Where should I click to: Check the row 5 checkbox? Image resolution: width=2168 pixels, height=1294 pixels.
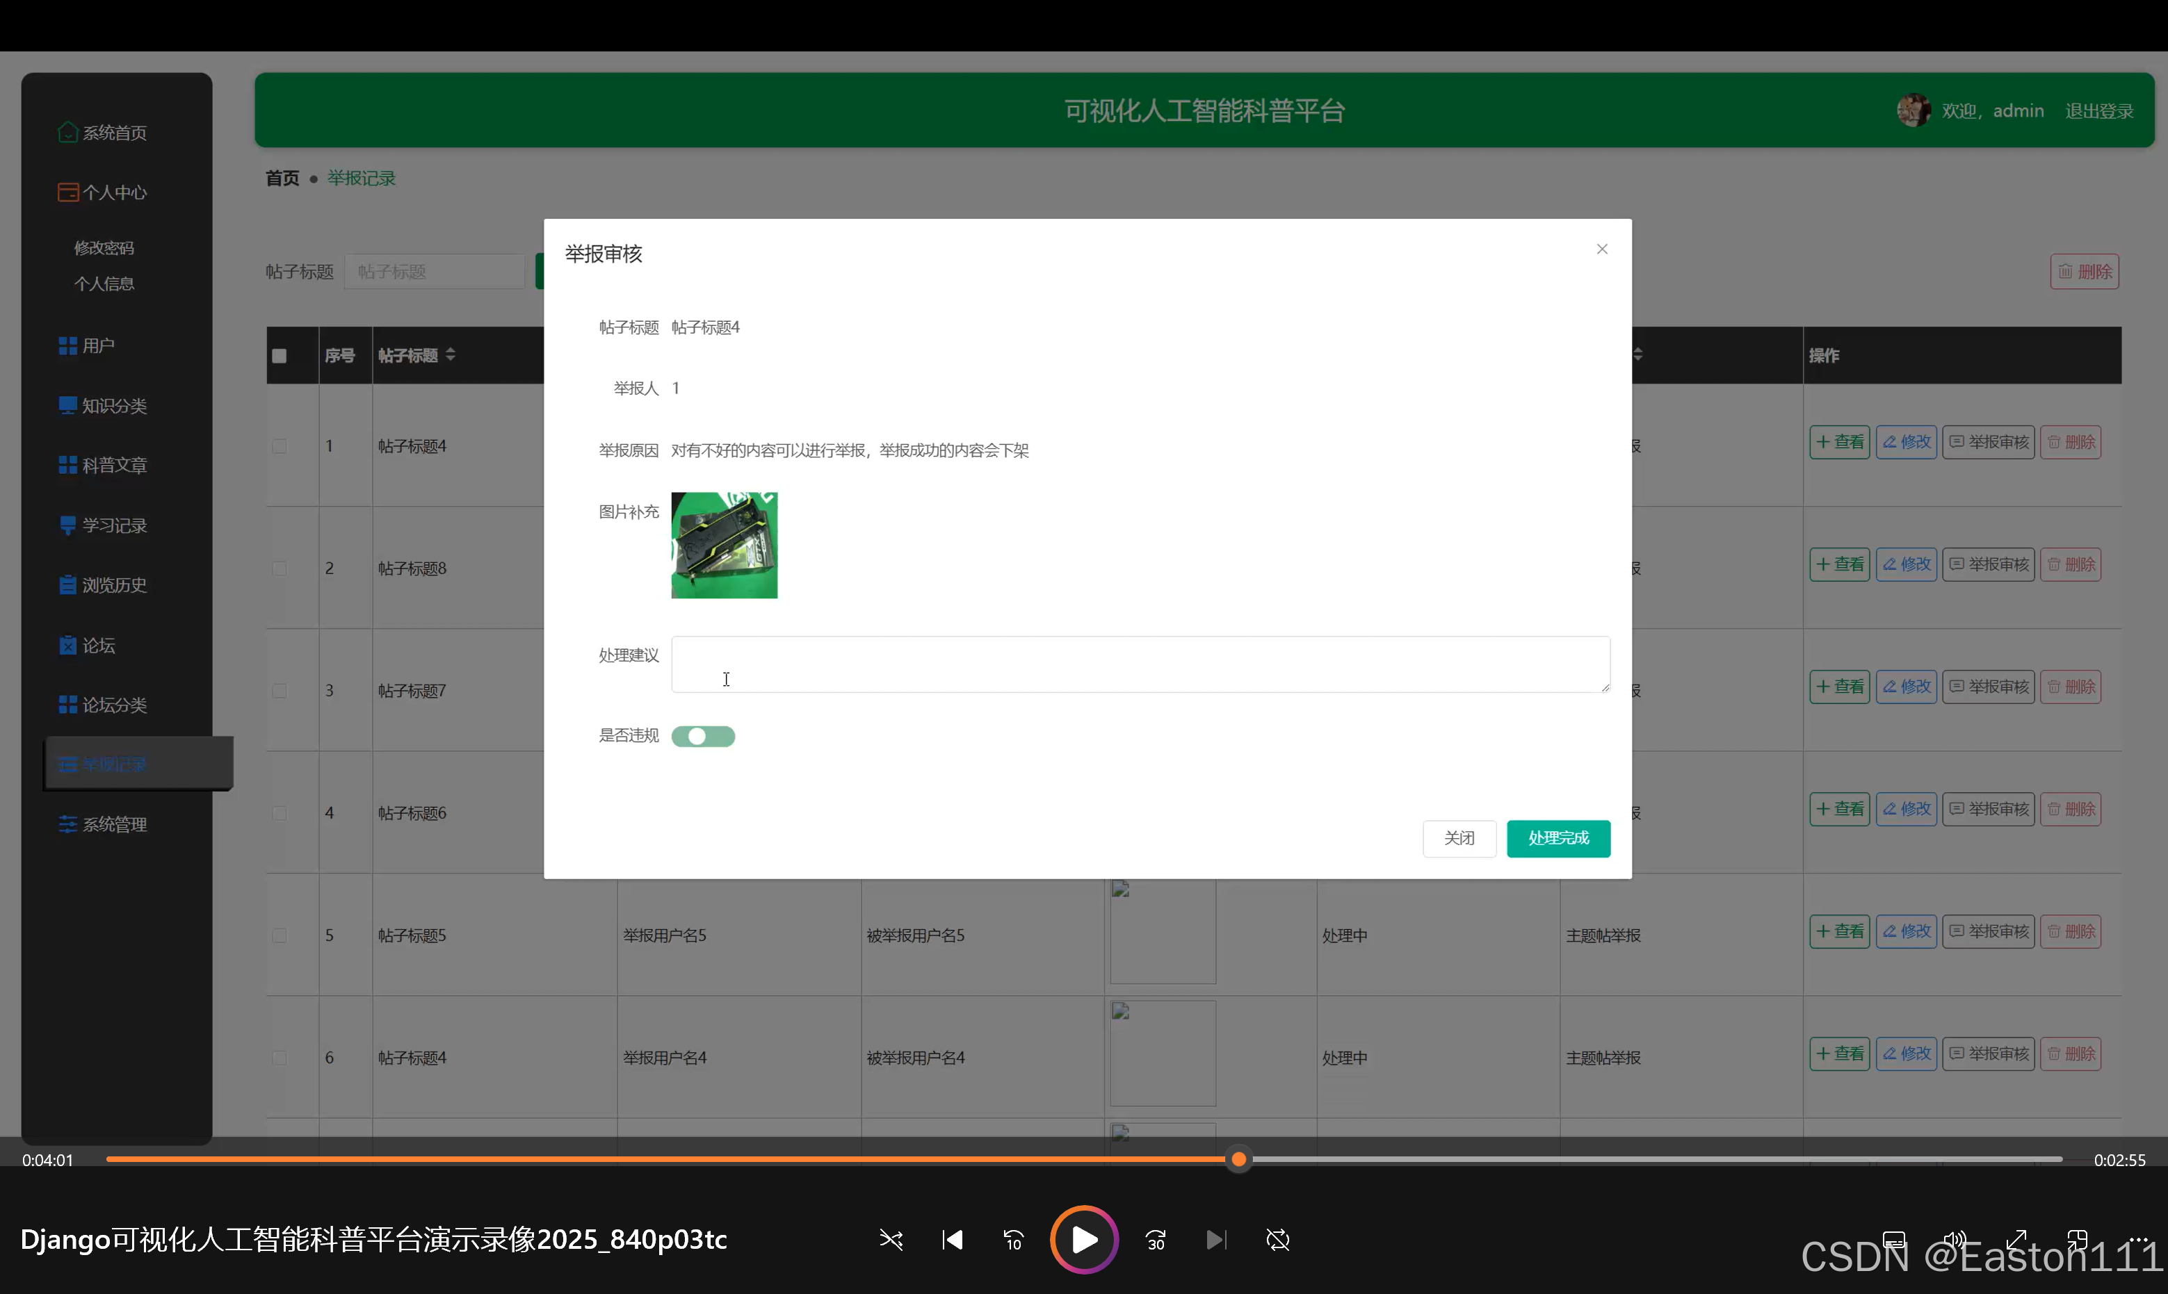[x=280, y=935]
